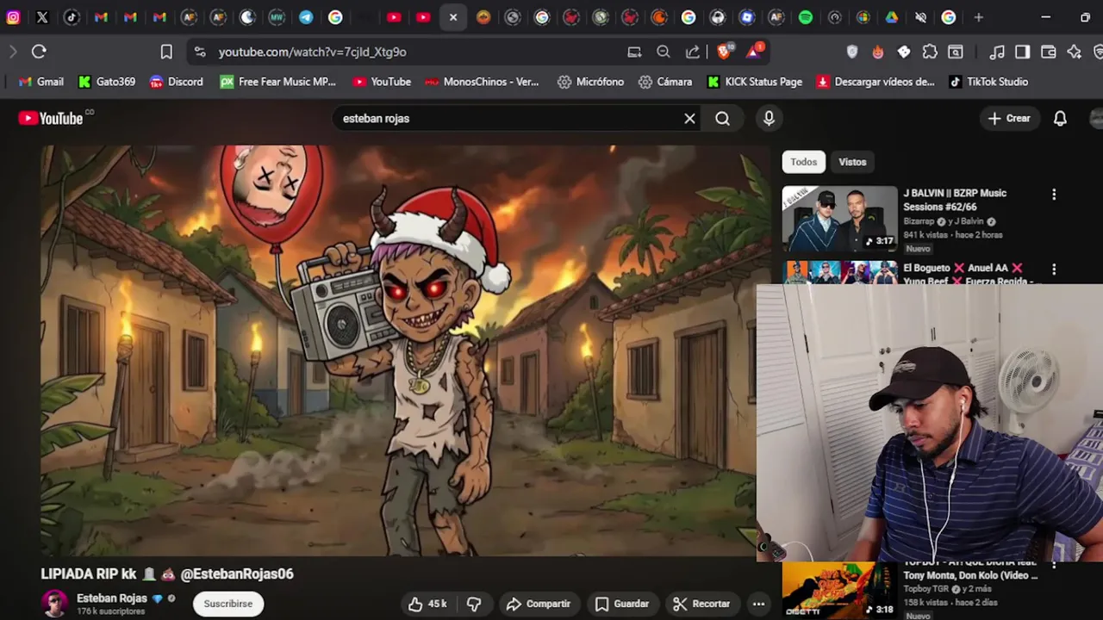Open the Google Drive browser tab
Viewport: 1103px width, 620px height.
[x=892, y=17]
